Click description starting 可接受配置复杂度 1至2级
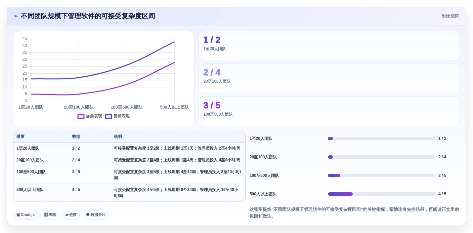Viewport: 473px width, 233px height. [x=177, y=148]
